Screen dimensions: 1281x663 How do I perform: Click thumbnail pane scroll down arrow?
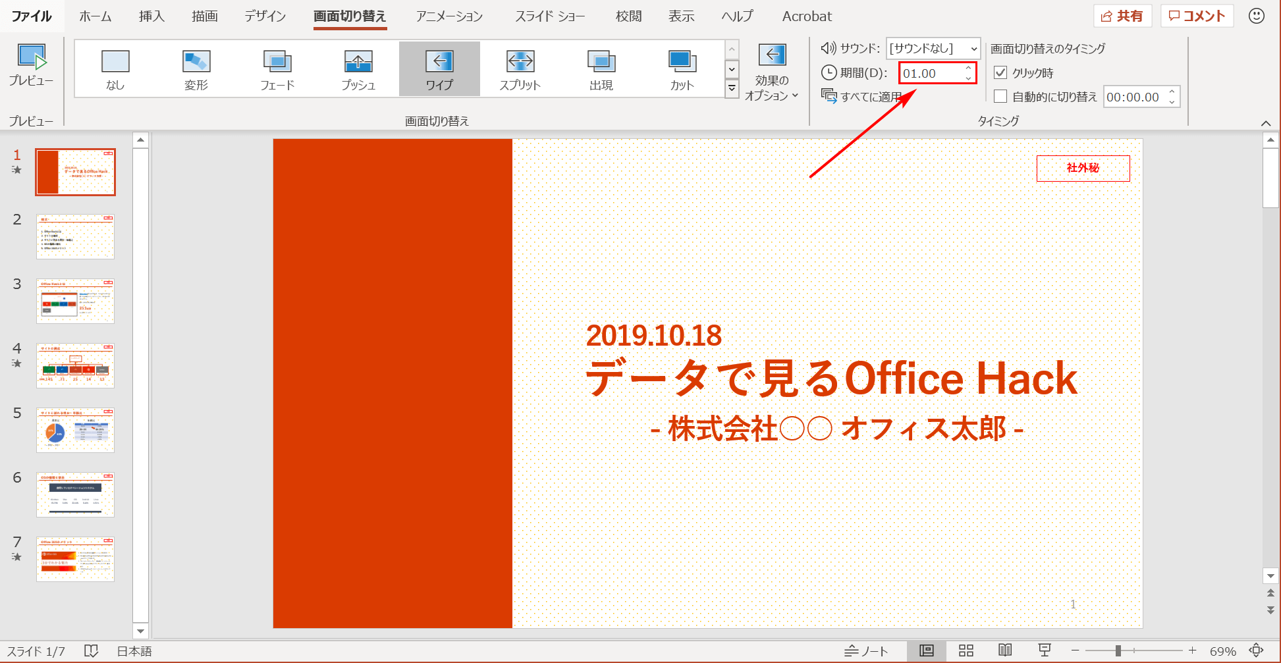click(140, 631)
